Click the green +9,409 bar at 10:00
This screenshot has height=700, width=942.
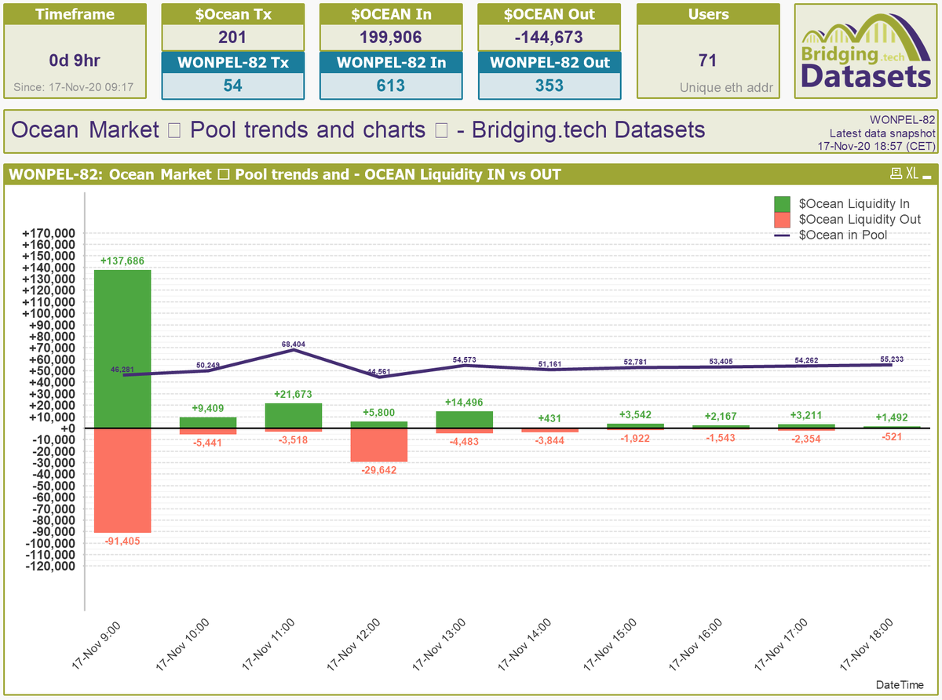208,422
